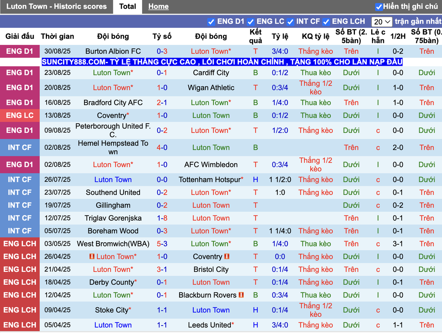Click Bristol City team name
This screenshot has width=442, height=333.
tap(211, 269)
